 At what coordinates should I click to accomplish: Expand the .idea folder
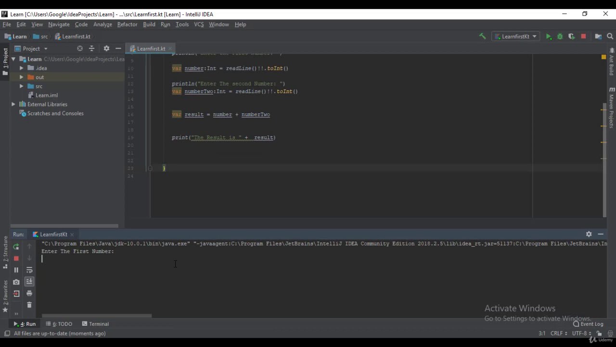tap(21, 68)
